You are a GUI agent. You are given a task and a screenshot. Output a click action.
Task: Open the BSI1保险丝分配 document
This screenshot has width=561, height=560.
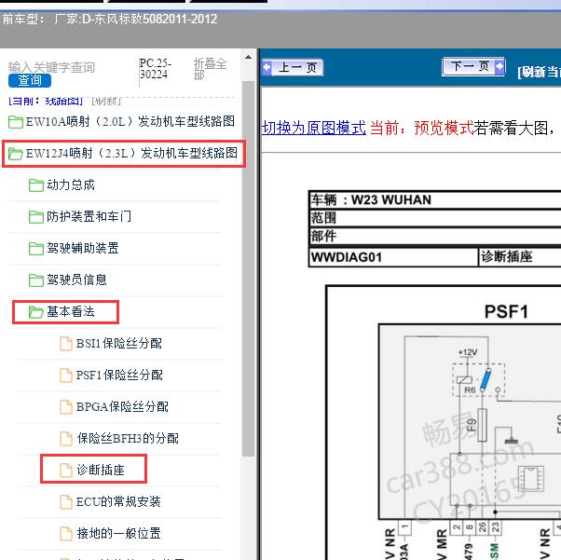click(119, 344)
